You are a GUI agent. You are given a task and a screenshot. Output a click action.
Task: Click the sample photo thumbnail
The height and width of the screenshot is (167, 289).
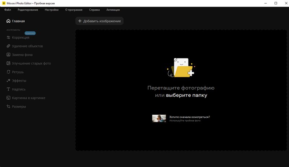pos(159,118)
